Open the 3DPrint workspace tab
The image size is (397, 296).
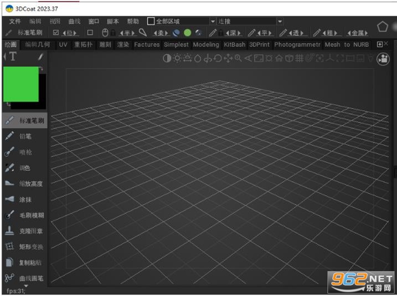coord(260,45)
